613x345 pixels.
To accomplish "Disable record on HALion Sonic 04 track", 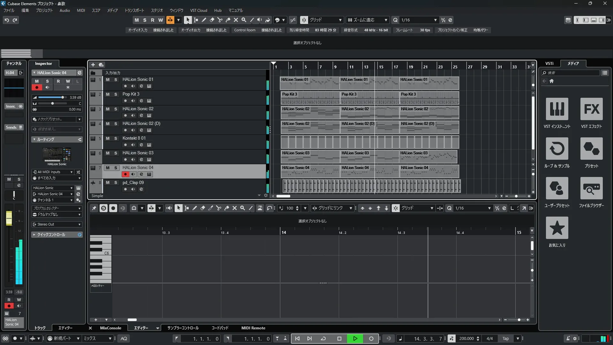I will 125,174.
